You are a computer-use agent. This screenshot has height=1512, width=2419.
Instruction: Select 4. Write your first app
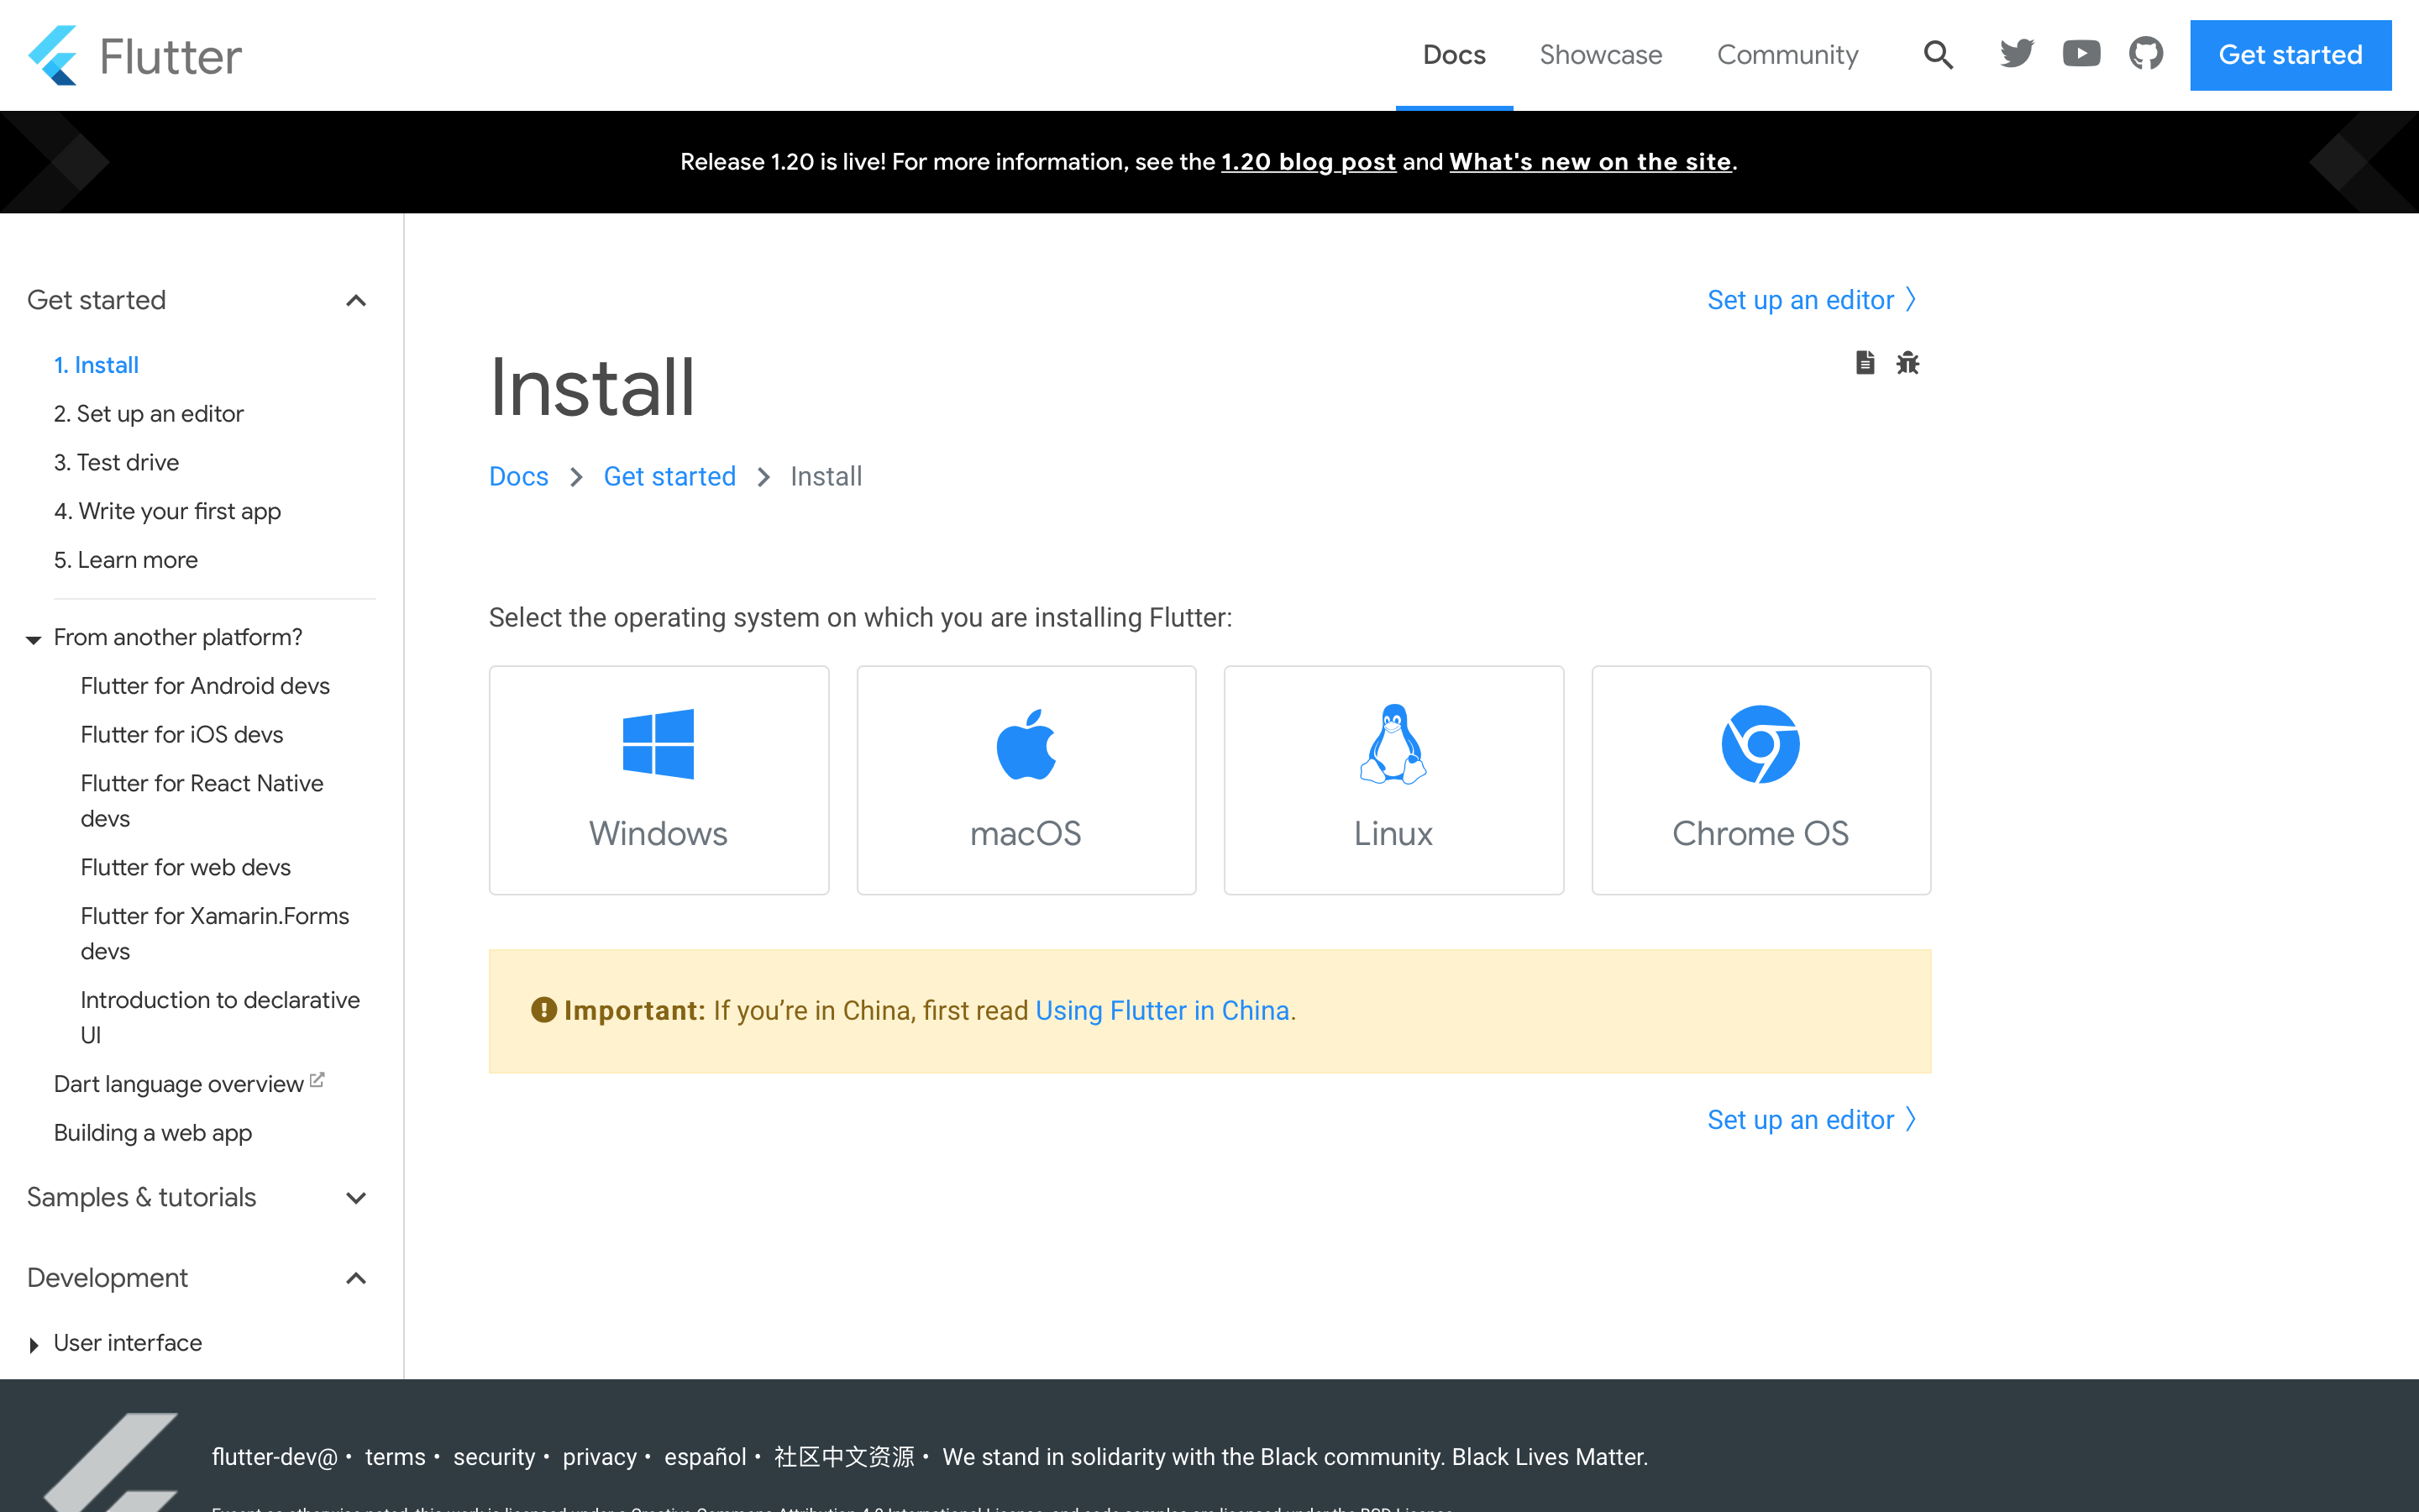pyautogui.click(x=168, y=512)
